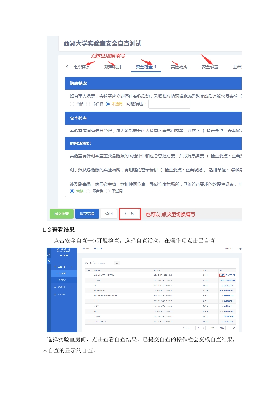
Task: Go to the next page using pagination arrow
Action: 203,328
